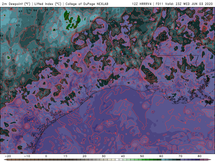The width and height of the screenshot is (215, 161).
Task: Click the '20' colorbar scale label
Action: coord(84,156)
